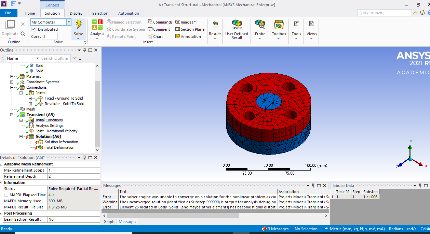430x234 pixels.
Task: Switch to the Selection ribbon tab
Action: pyautogui.click(x=100, y=13)
